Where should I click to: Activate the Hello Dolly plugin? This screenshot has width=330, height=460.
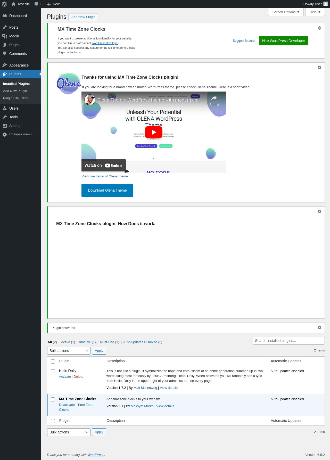65,377
